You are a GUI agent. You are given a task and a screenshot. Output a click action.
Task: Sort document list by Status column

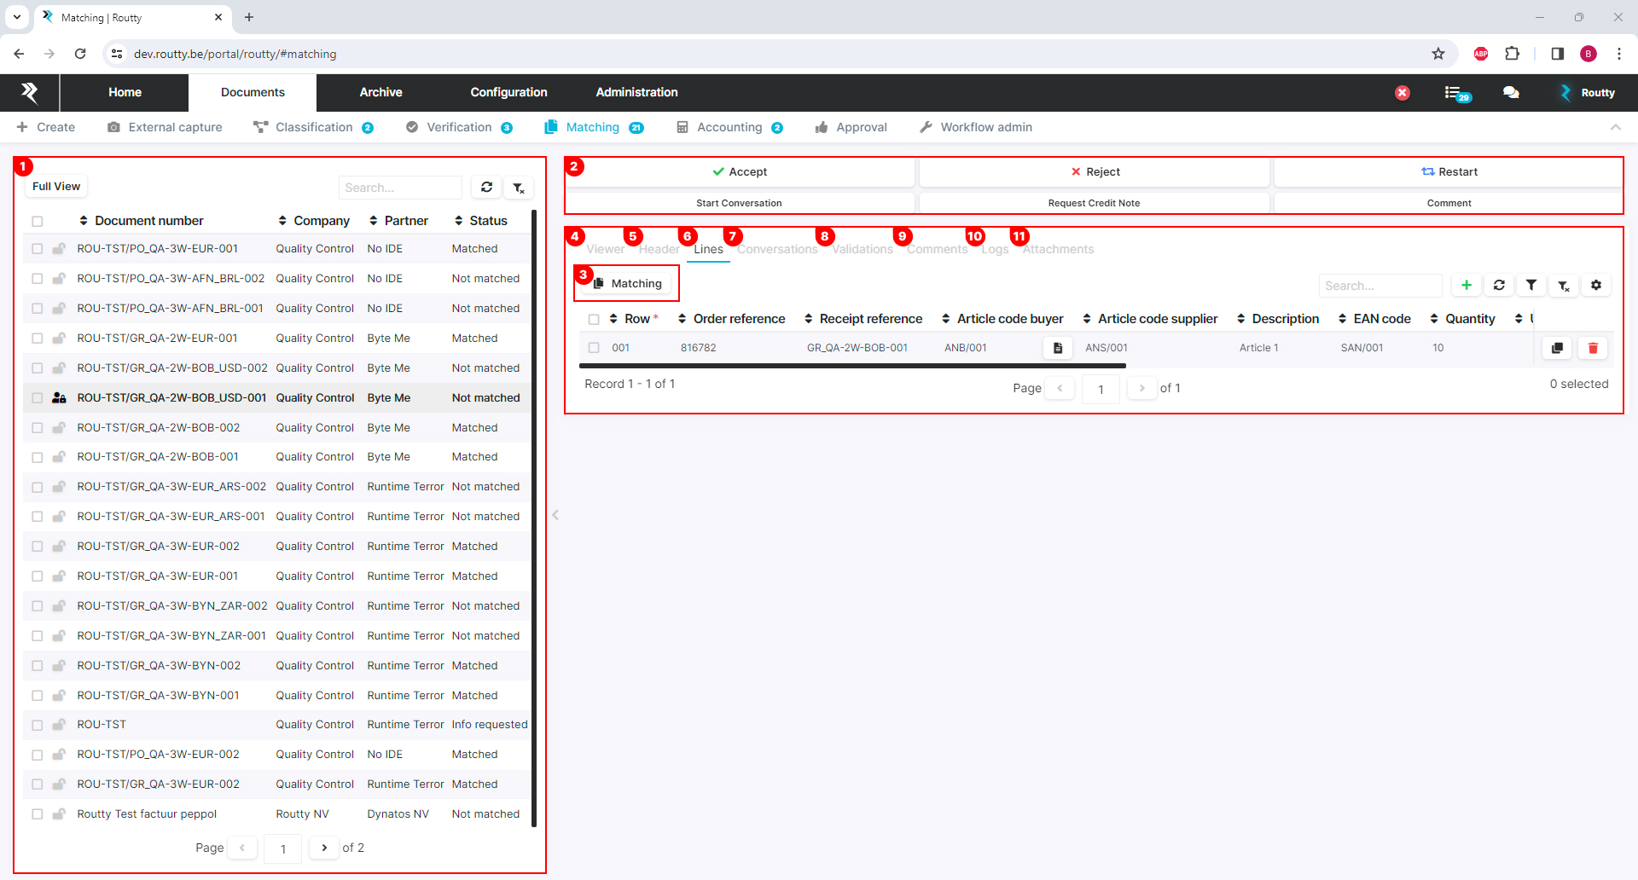pos(481,221)
